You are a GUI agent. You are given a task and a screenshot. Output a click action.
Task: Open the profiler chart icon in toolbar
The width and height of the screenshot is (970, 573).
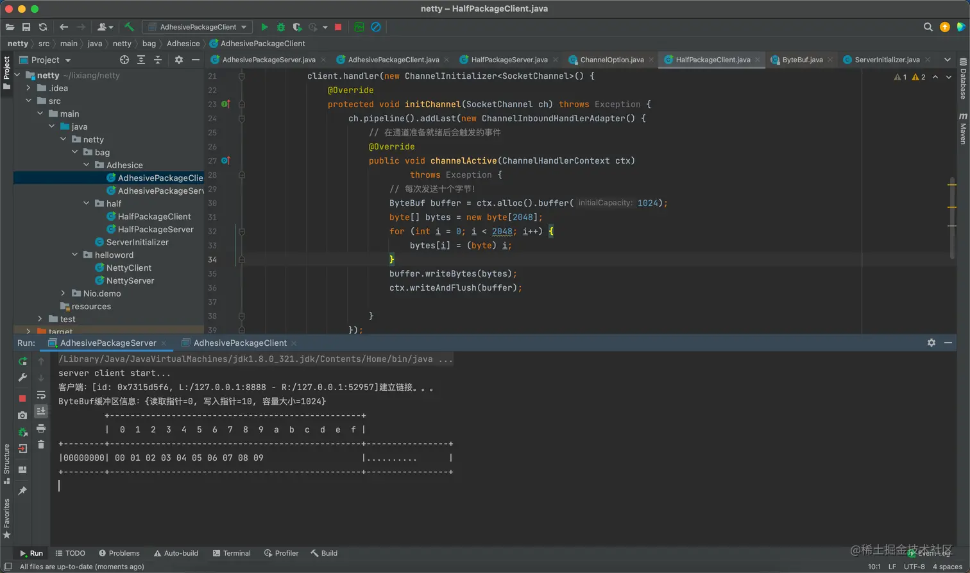click(x=359, y=27)
